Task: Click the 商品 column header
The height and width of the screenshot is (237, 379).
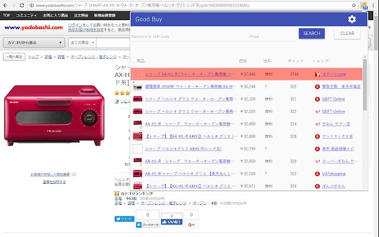Action: [141, 61]
